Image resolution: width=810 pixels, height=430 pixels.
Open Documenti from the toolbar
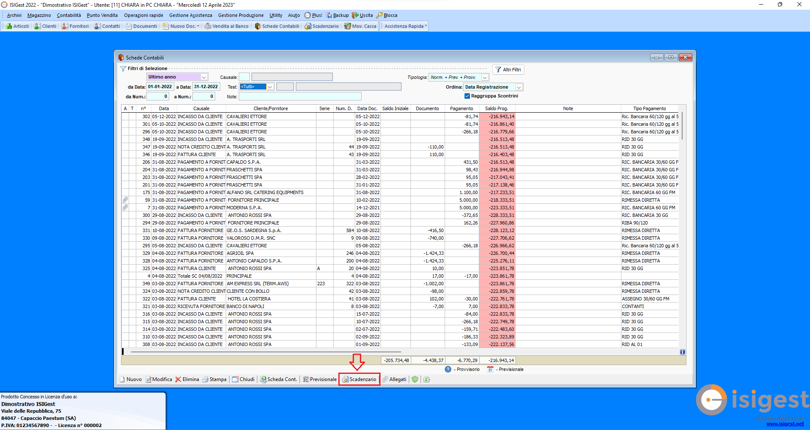click(141, 26)
